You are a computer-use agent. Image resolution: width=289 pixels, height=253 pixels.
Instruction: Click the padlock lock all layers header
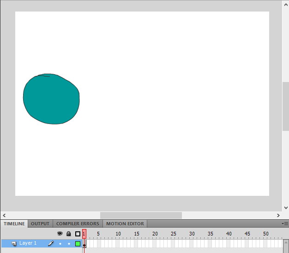click(69, 234)
